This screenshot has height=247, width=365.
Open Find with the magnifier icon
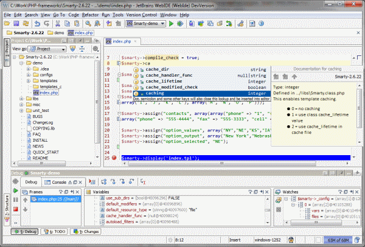(88, 24)
